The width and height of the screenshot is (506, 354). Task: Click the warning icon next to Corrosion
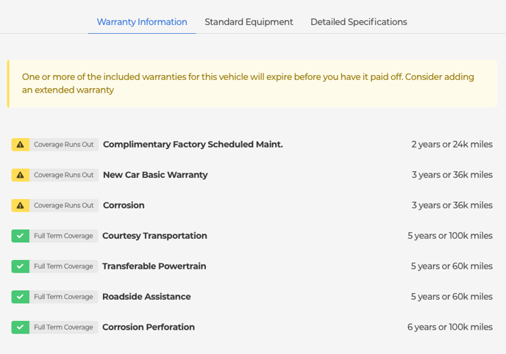[x=20, y=206]
